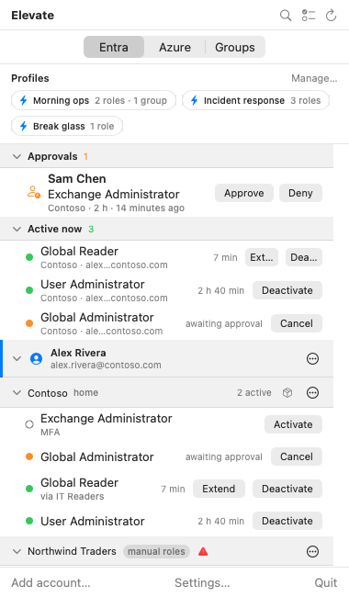Switch to the Entra tab

tap(114, 47)
